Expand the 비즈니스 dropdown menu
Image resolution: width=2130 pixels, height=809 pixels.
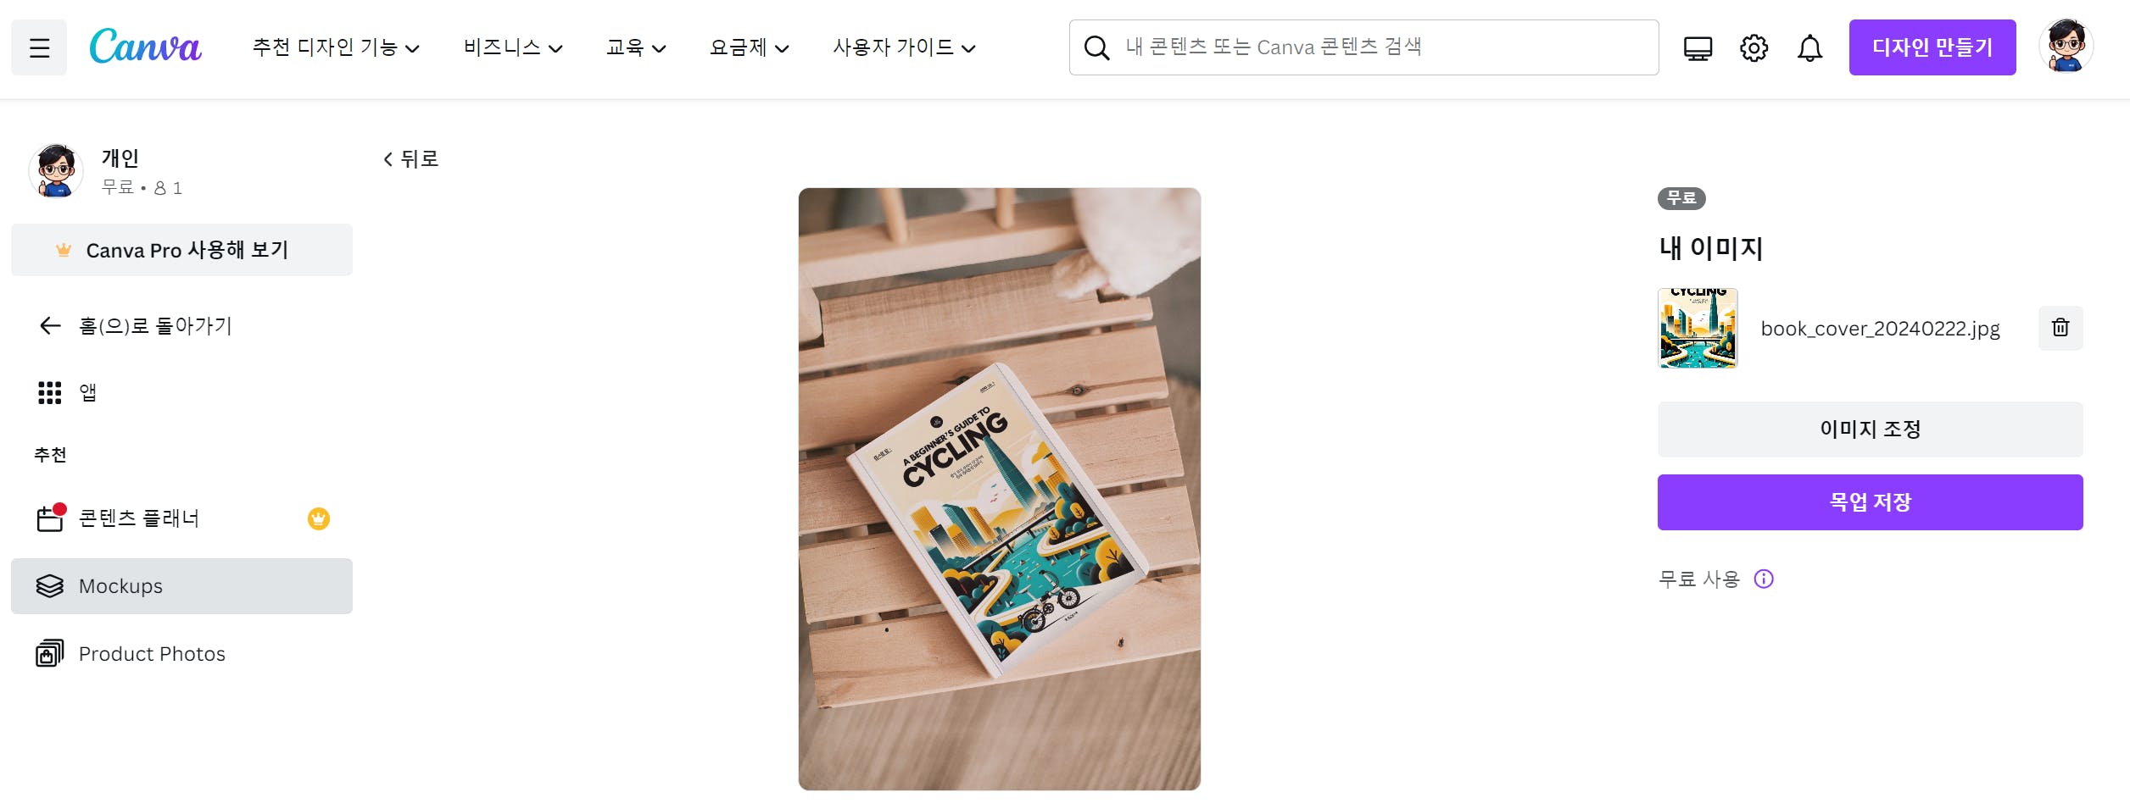tap(513, 47)
